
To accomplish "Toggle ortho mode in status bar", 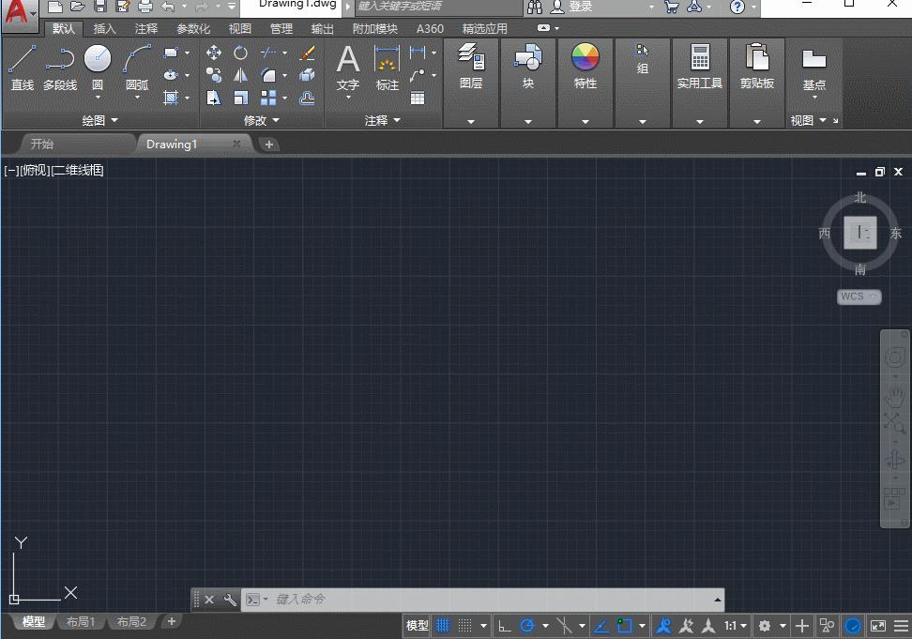I will tap(505, 626).
